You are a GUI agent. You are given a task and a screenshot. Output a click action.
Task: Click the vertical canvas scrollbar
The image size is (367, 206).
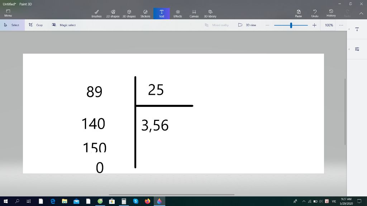345,112
